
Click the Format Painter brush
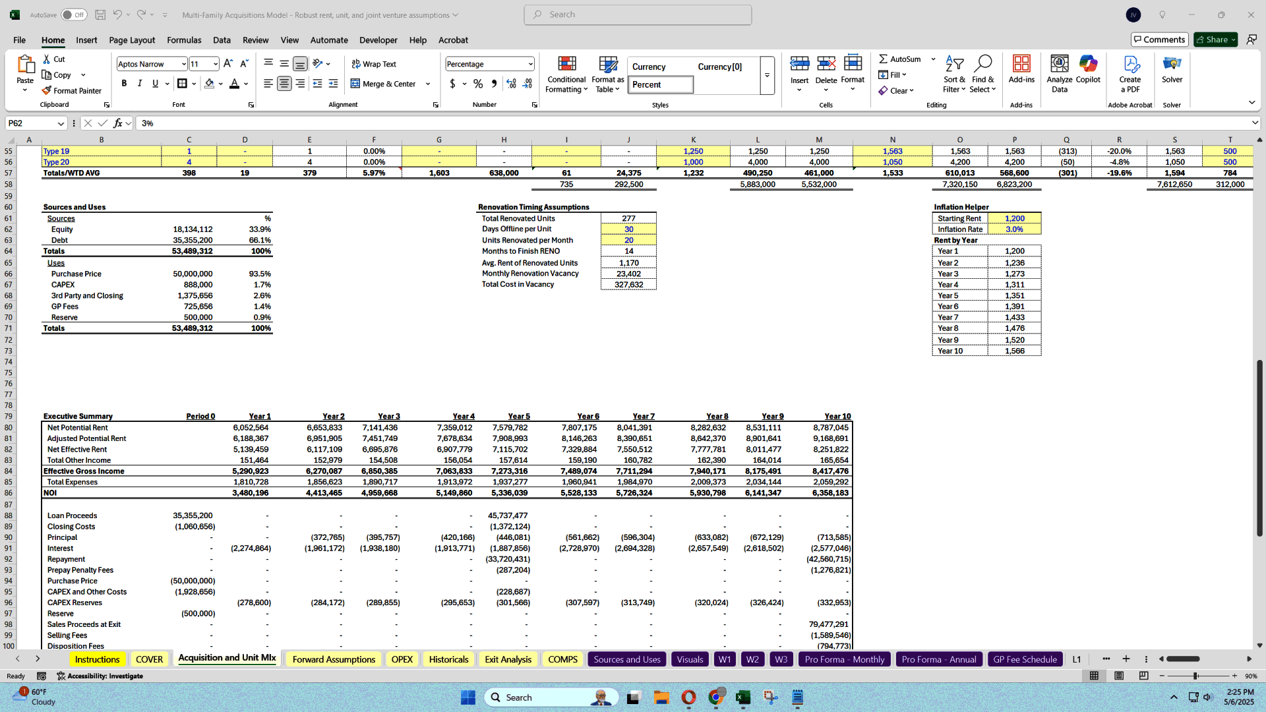(x=47, y=91)
